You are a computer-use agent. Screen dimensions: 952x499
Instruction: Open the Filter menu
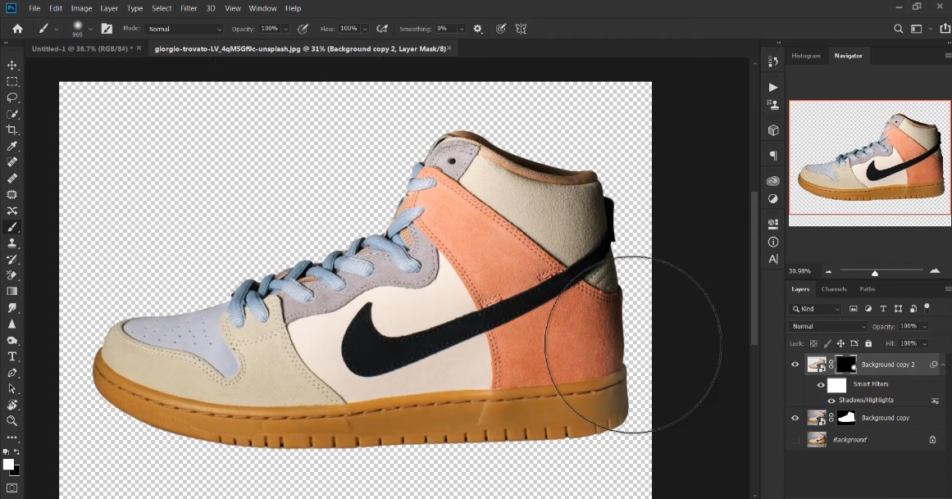(189, 8)
